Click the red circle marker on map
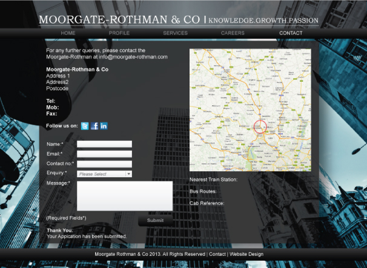 tap(259, 127)
